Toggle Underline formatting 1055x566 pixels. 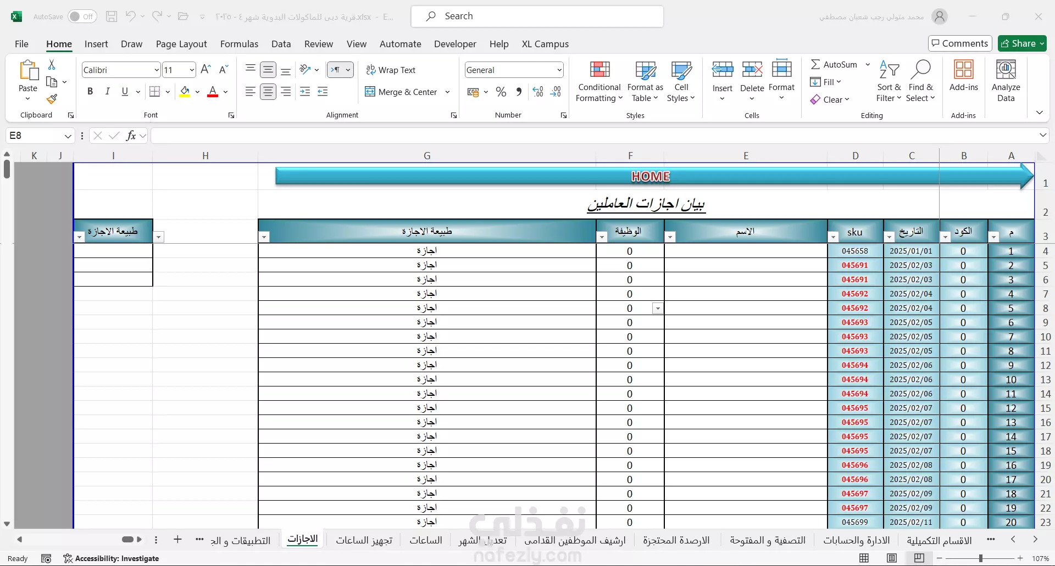point(125,92)
